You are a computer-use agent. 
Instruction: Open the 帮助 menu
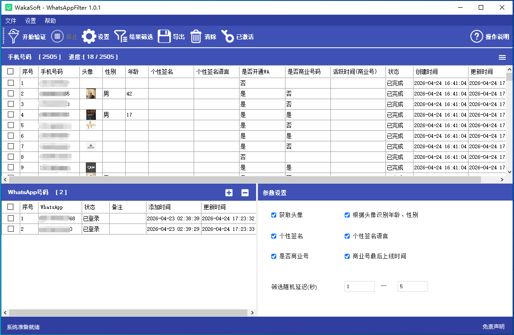tap(50, 21)
